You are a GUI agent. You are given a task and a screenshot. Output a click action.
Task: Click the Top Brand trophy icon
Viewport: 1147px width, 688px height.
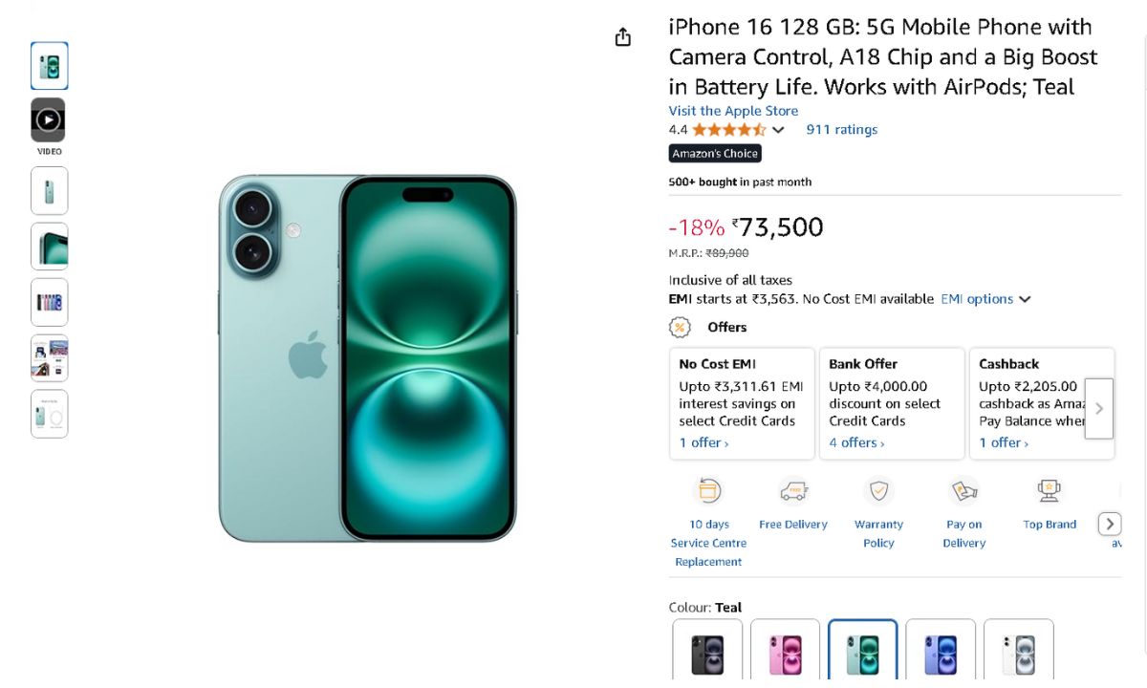[1049, 491]
